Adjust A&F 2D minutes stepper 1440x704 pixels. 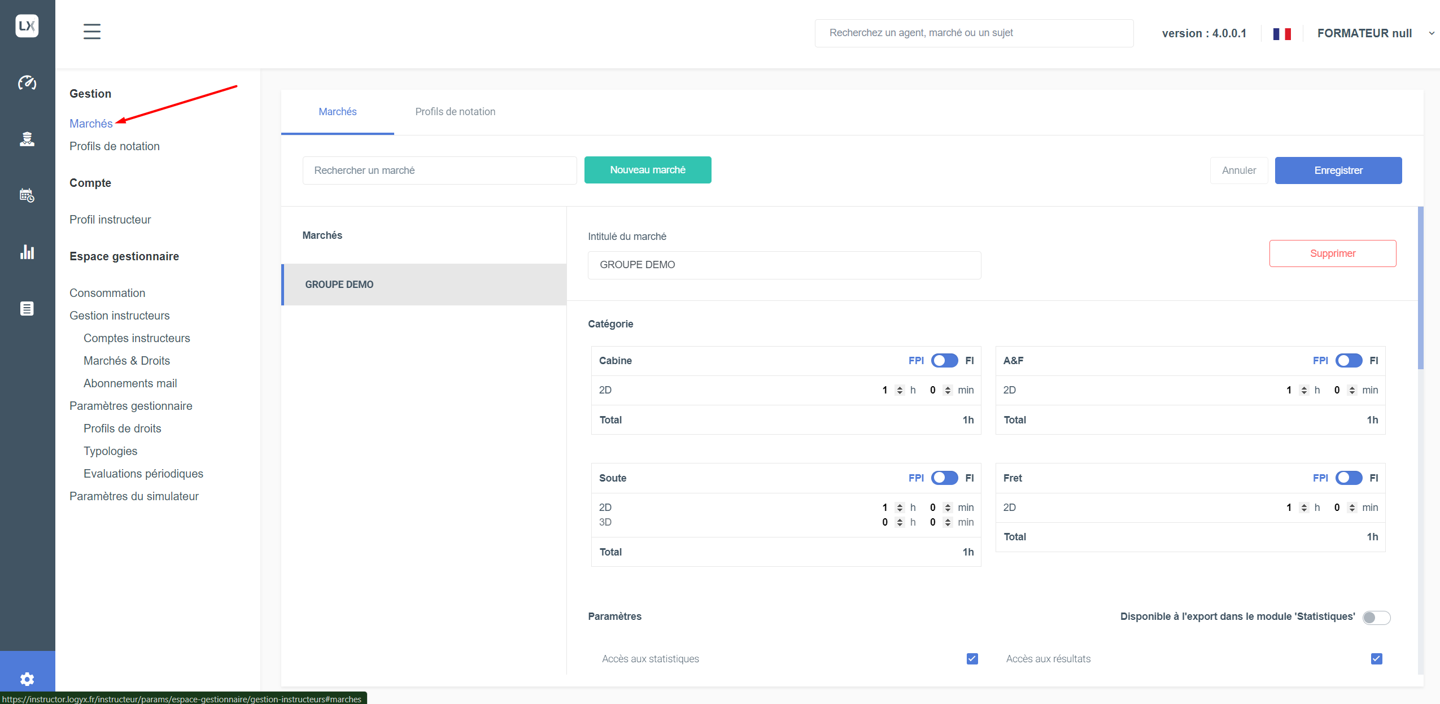(1352, 390)
